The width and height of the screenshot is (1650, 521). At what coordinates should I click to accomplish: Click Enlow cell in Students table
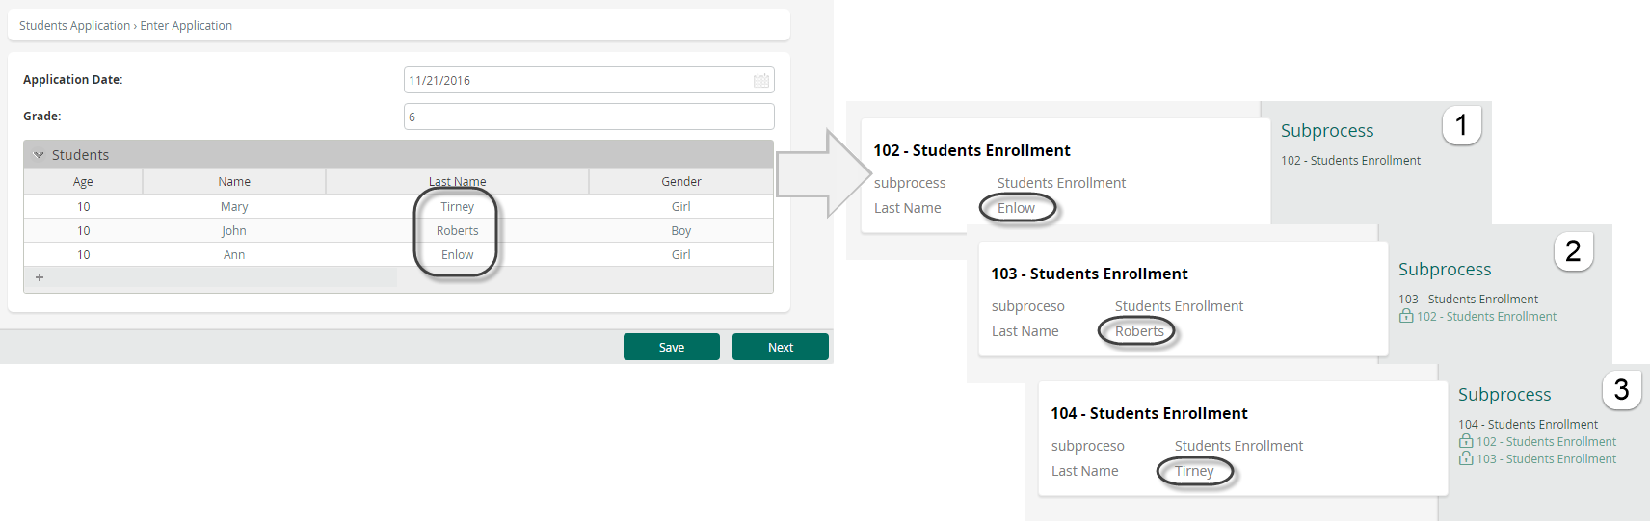[x=457, y=254]
